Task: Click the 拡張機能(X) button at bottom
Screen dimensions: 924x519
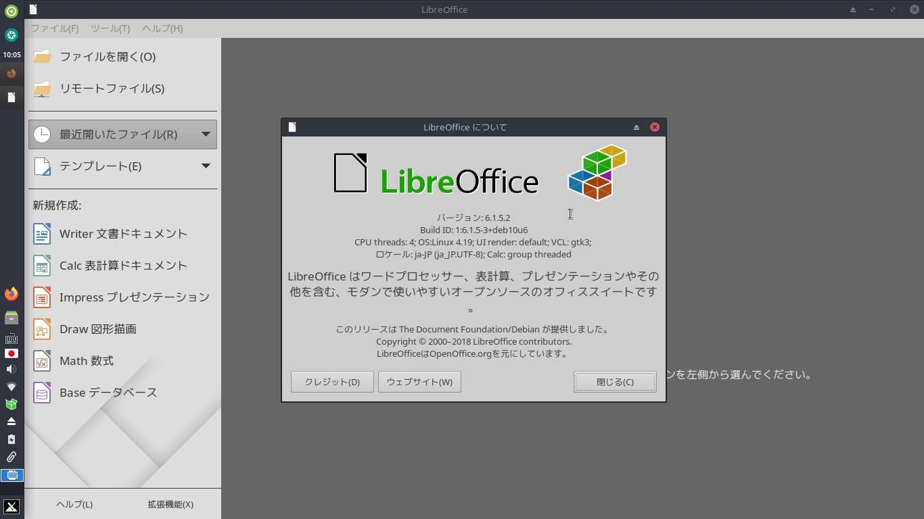Action: (170, 504)
